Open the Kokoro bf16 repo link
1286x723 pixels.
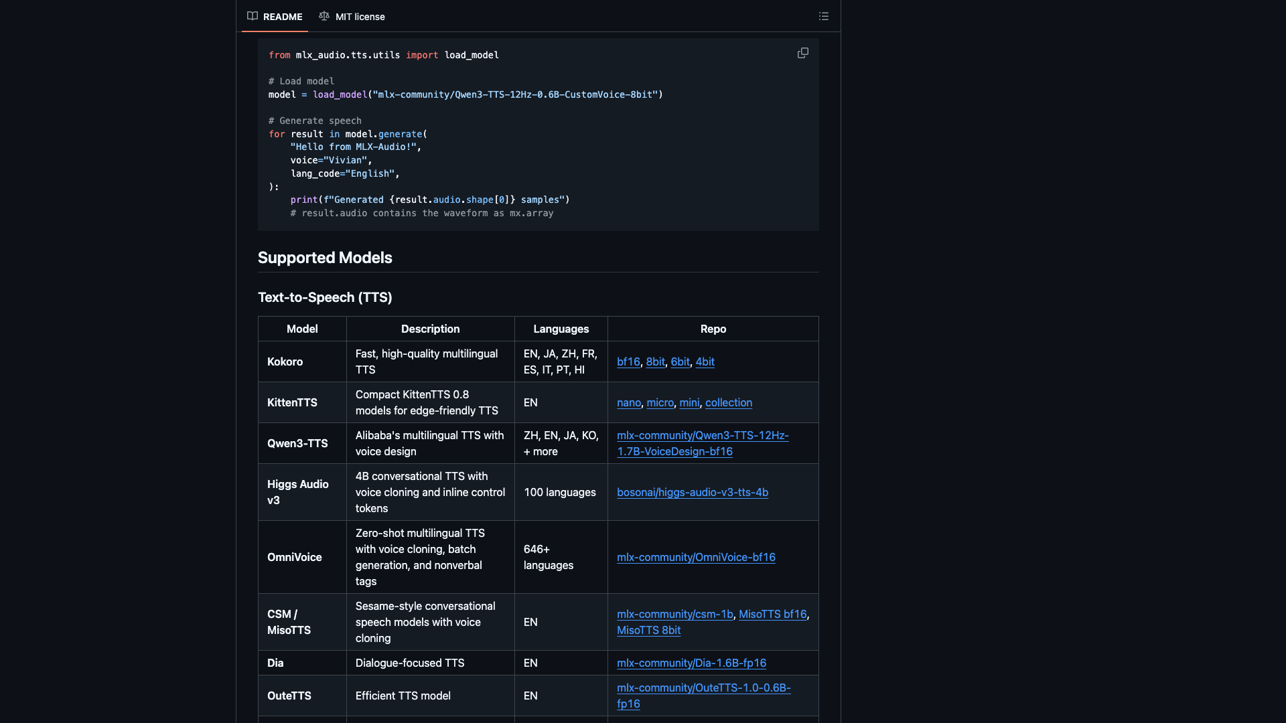(628, 361)
